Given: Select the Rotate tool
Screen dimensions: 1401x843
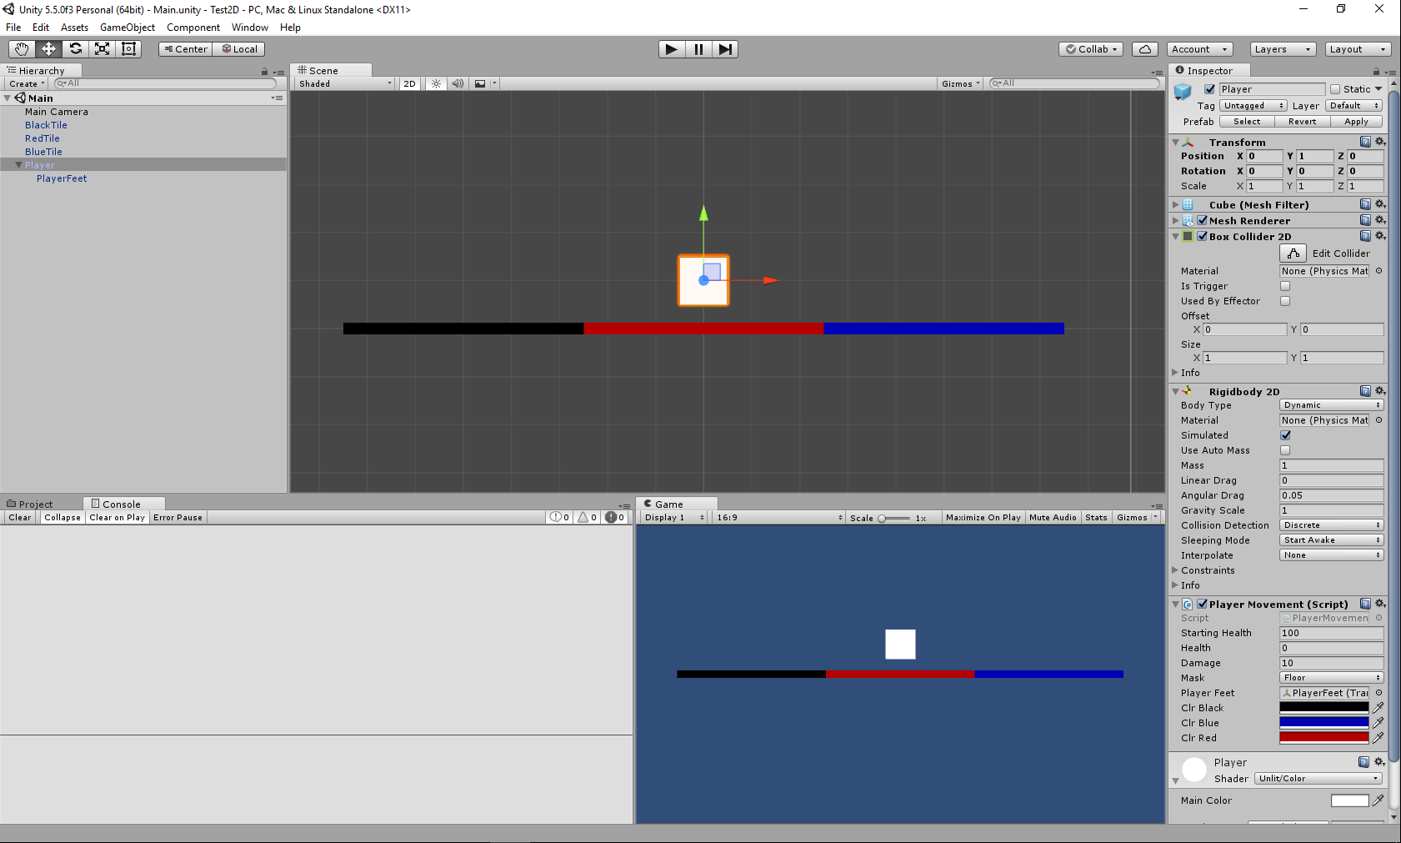Looking at the screenshot, I should tap(75, 48).
